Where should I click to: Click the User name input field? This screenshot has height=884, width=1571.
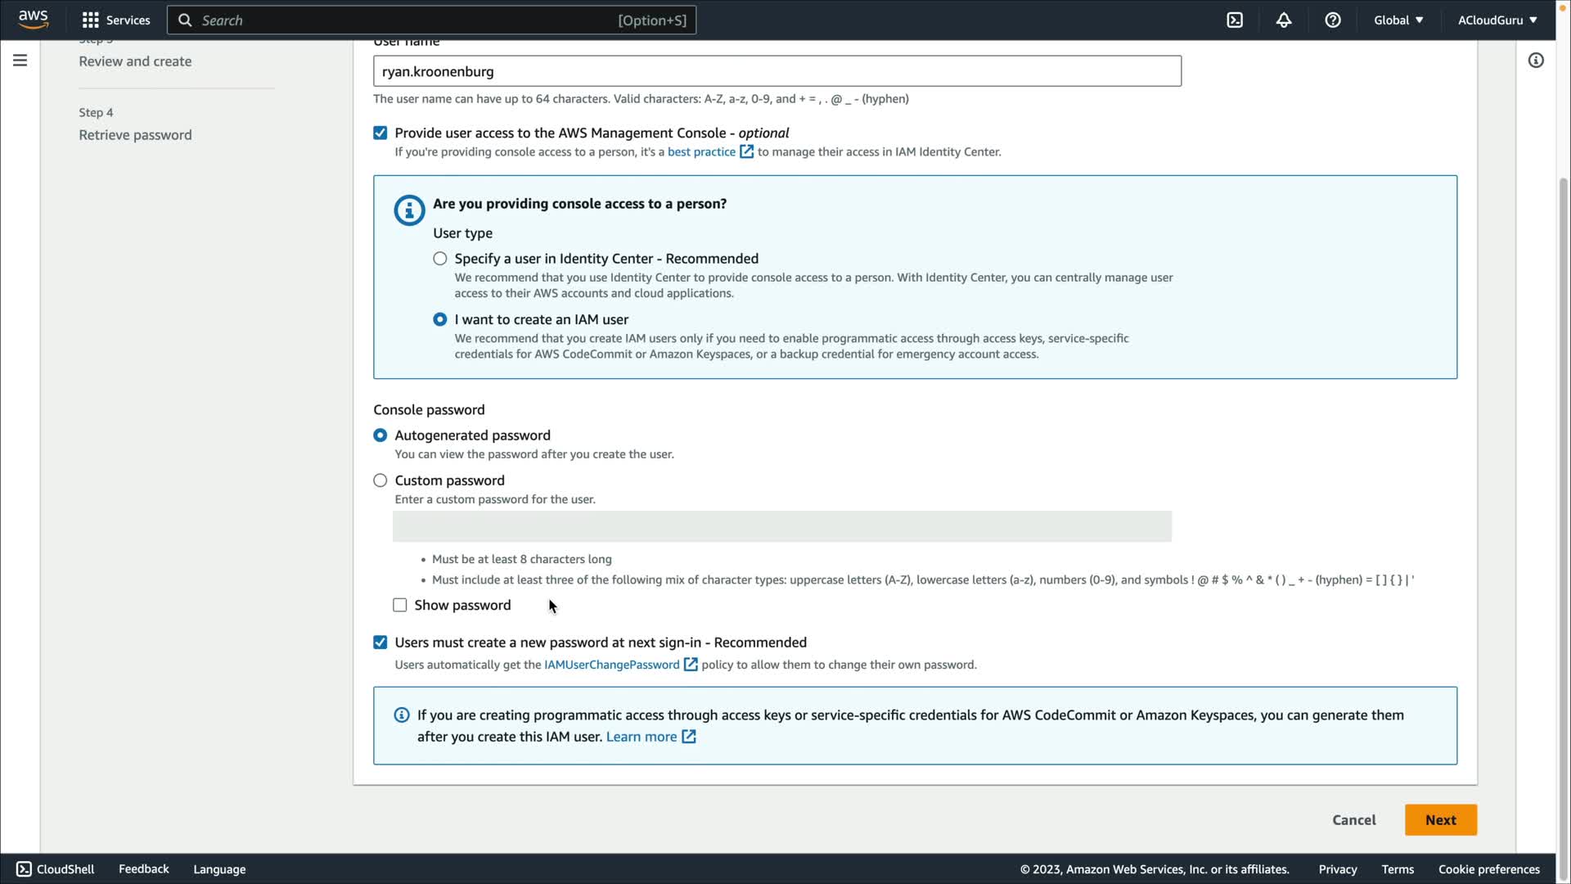(x=776, y=71)
